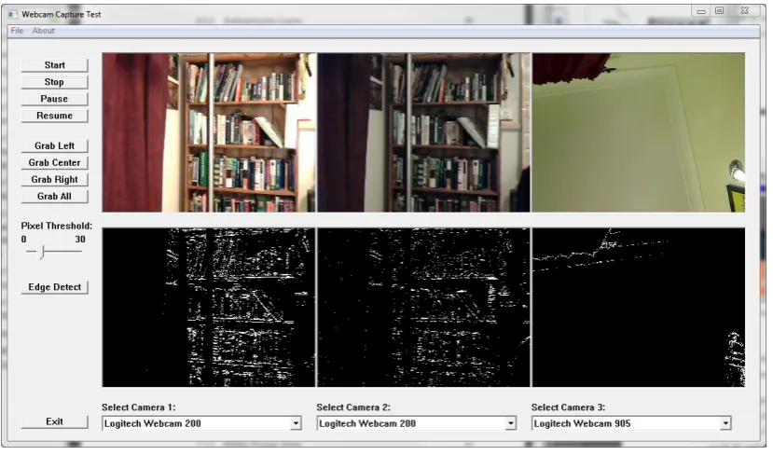The height and width of the screenshot is (455, 773).
Task: Click the Grab All button
Action: (54, 196)
